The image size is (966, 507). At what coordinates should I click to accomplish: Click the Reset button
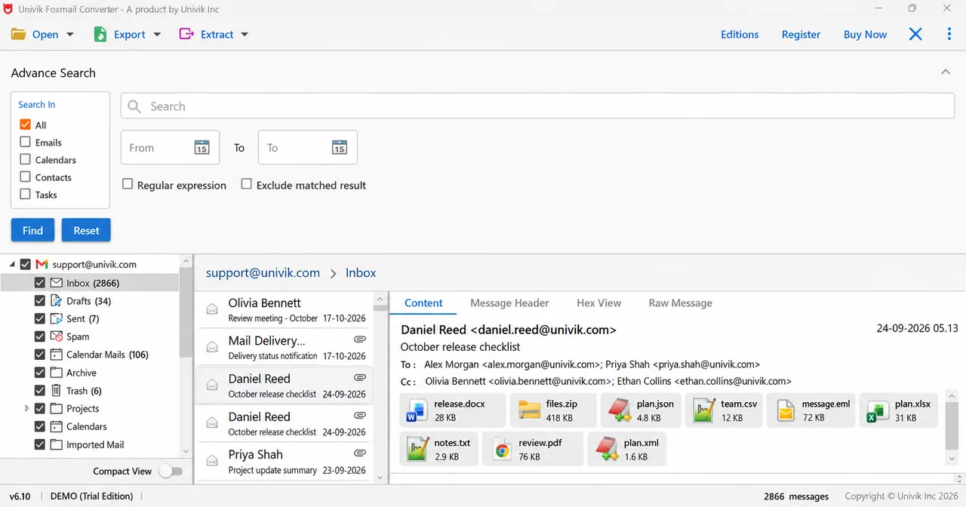click(86, 230)
